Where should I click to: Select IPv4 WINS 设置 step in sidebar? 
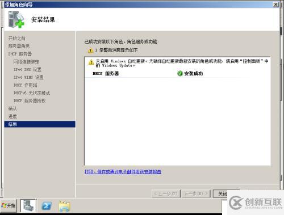coord(28,77)
